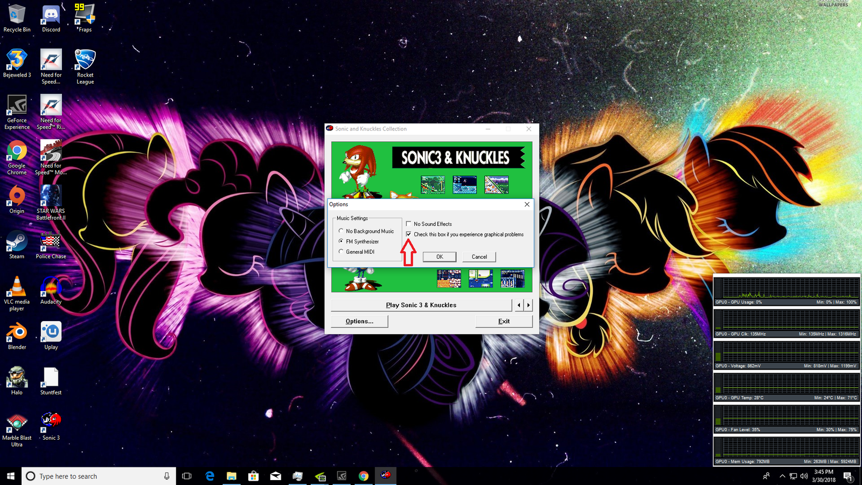This screenshot has width=862, height=485.
Task: Open the Fraps desktop shortcut
Action: click(85, 18)
